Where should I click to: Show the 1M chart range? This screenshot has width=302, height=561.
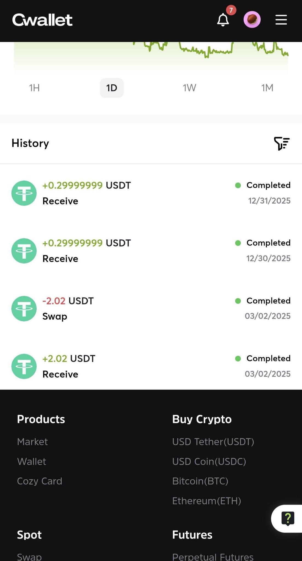(x=267, y=88)
